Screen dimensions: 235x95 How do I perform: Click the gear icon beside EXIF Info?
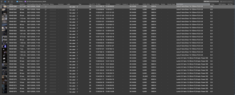218,2
